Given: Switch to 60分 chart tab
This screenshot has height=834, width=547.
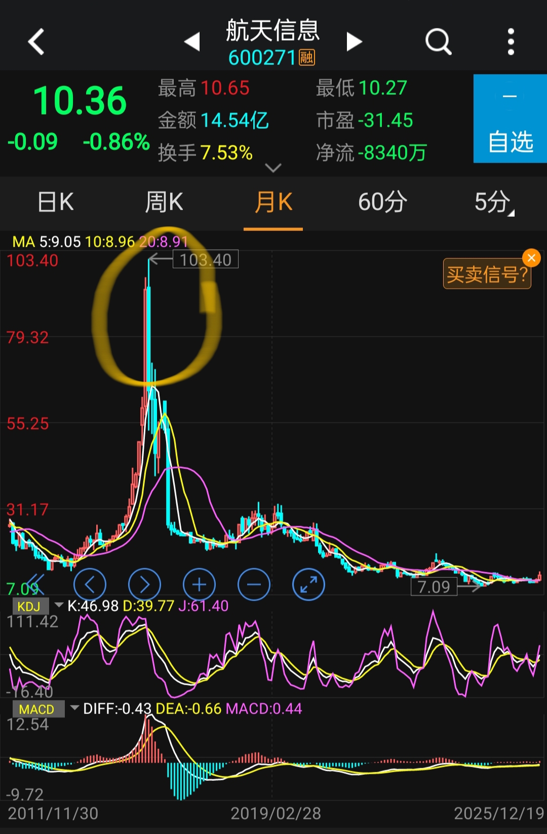Looking at the screenshot, I should pyautogui.click(x=382, y=202).
